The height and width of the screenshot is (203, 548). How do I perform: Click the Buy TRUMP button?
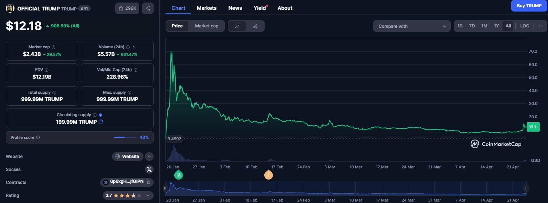click(x=529, y=6)
